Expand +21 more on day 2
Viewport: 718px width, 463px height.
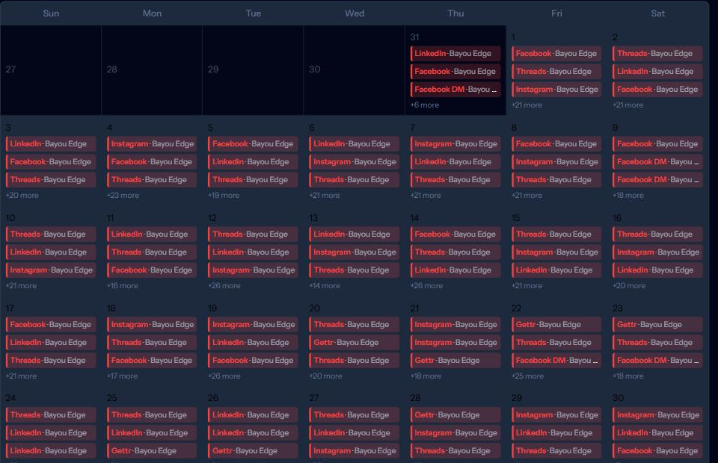pyautogui.click(x=628, y=105)
